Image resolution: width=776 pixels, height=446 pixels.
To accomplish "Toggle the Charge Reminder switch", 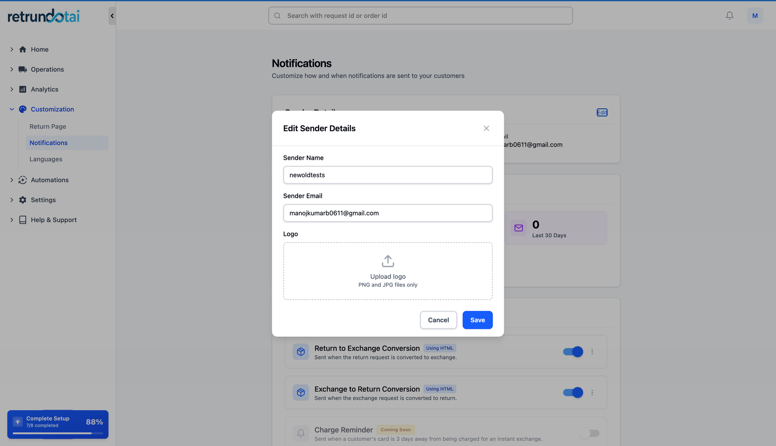I will (x=589, y=433).
